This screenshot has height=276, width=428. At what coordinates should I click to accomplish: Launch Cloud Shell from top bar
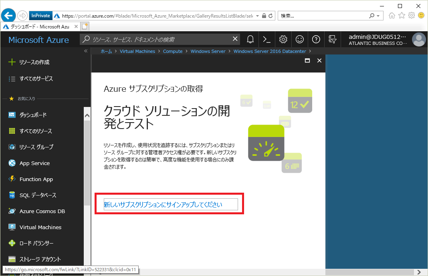(x=266, y=40)
